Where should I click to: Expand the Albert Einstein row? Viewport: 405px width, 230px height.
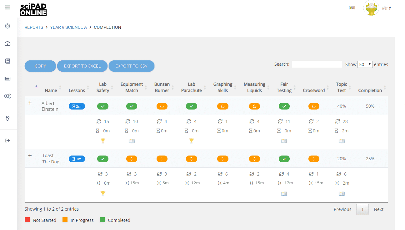tap(30, 103)
